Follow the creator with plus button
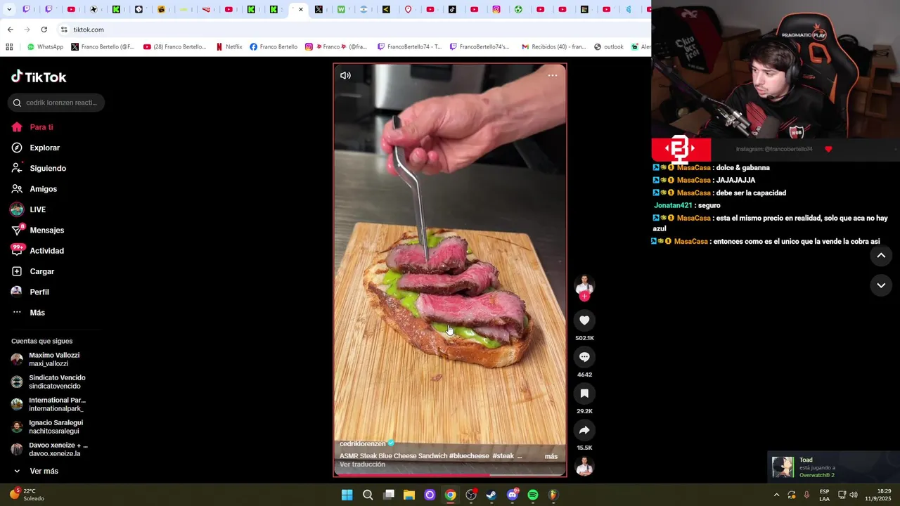The height and width of the screenshot is (506, 900). (584, 297)
